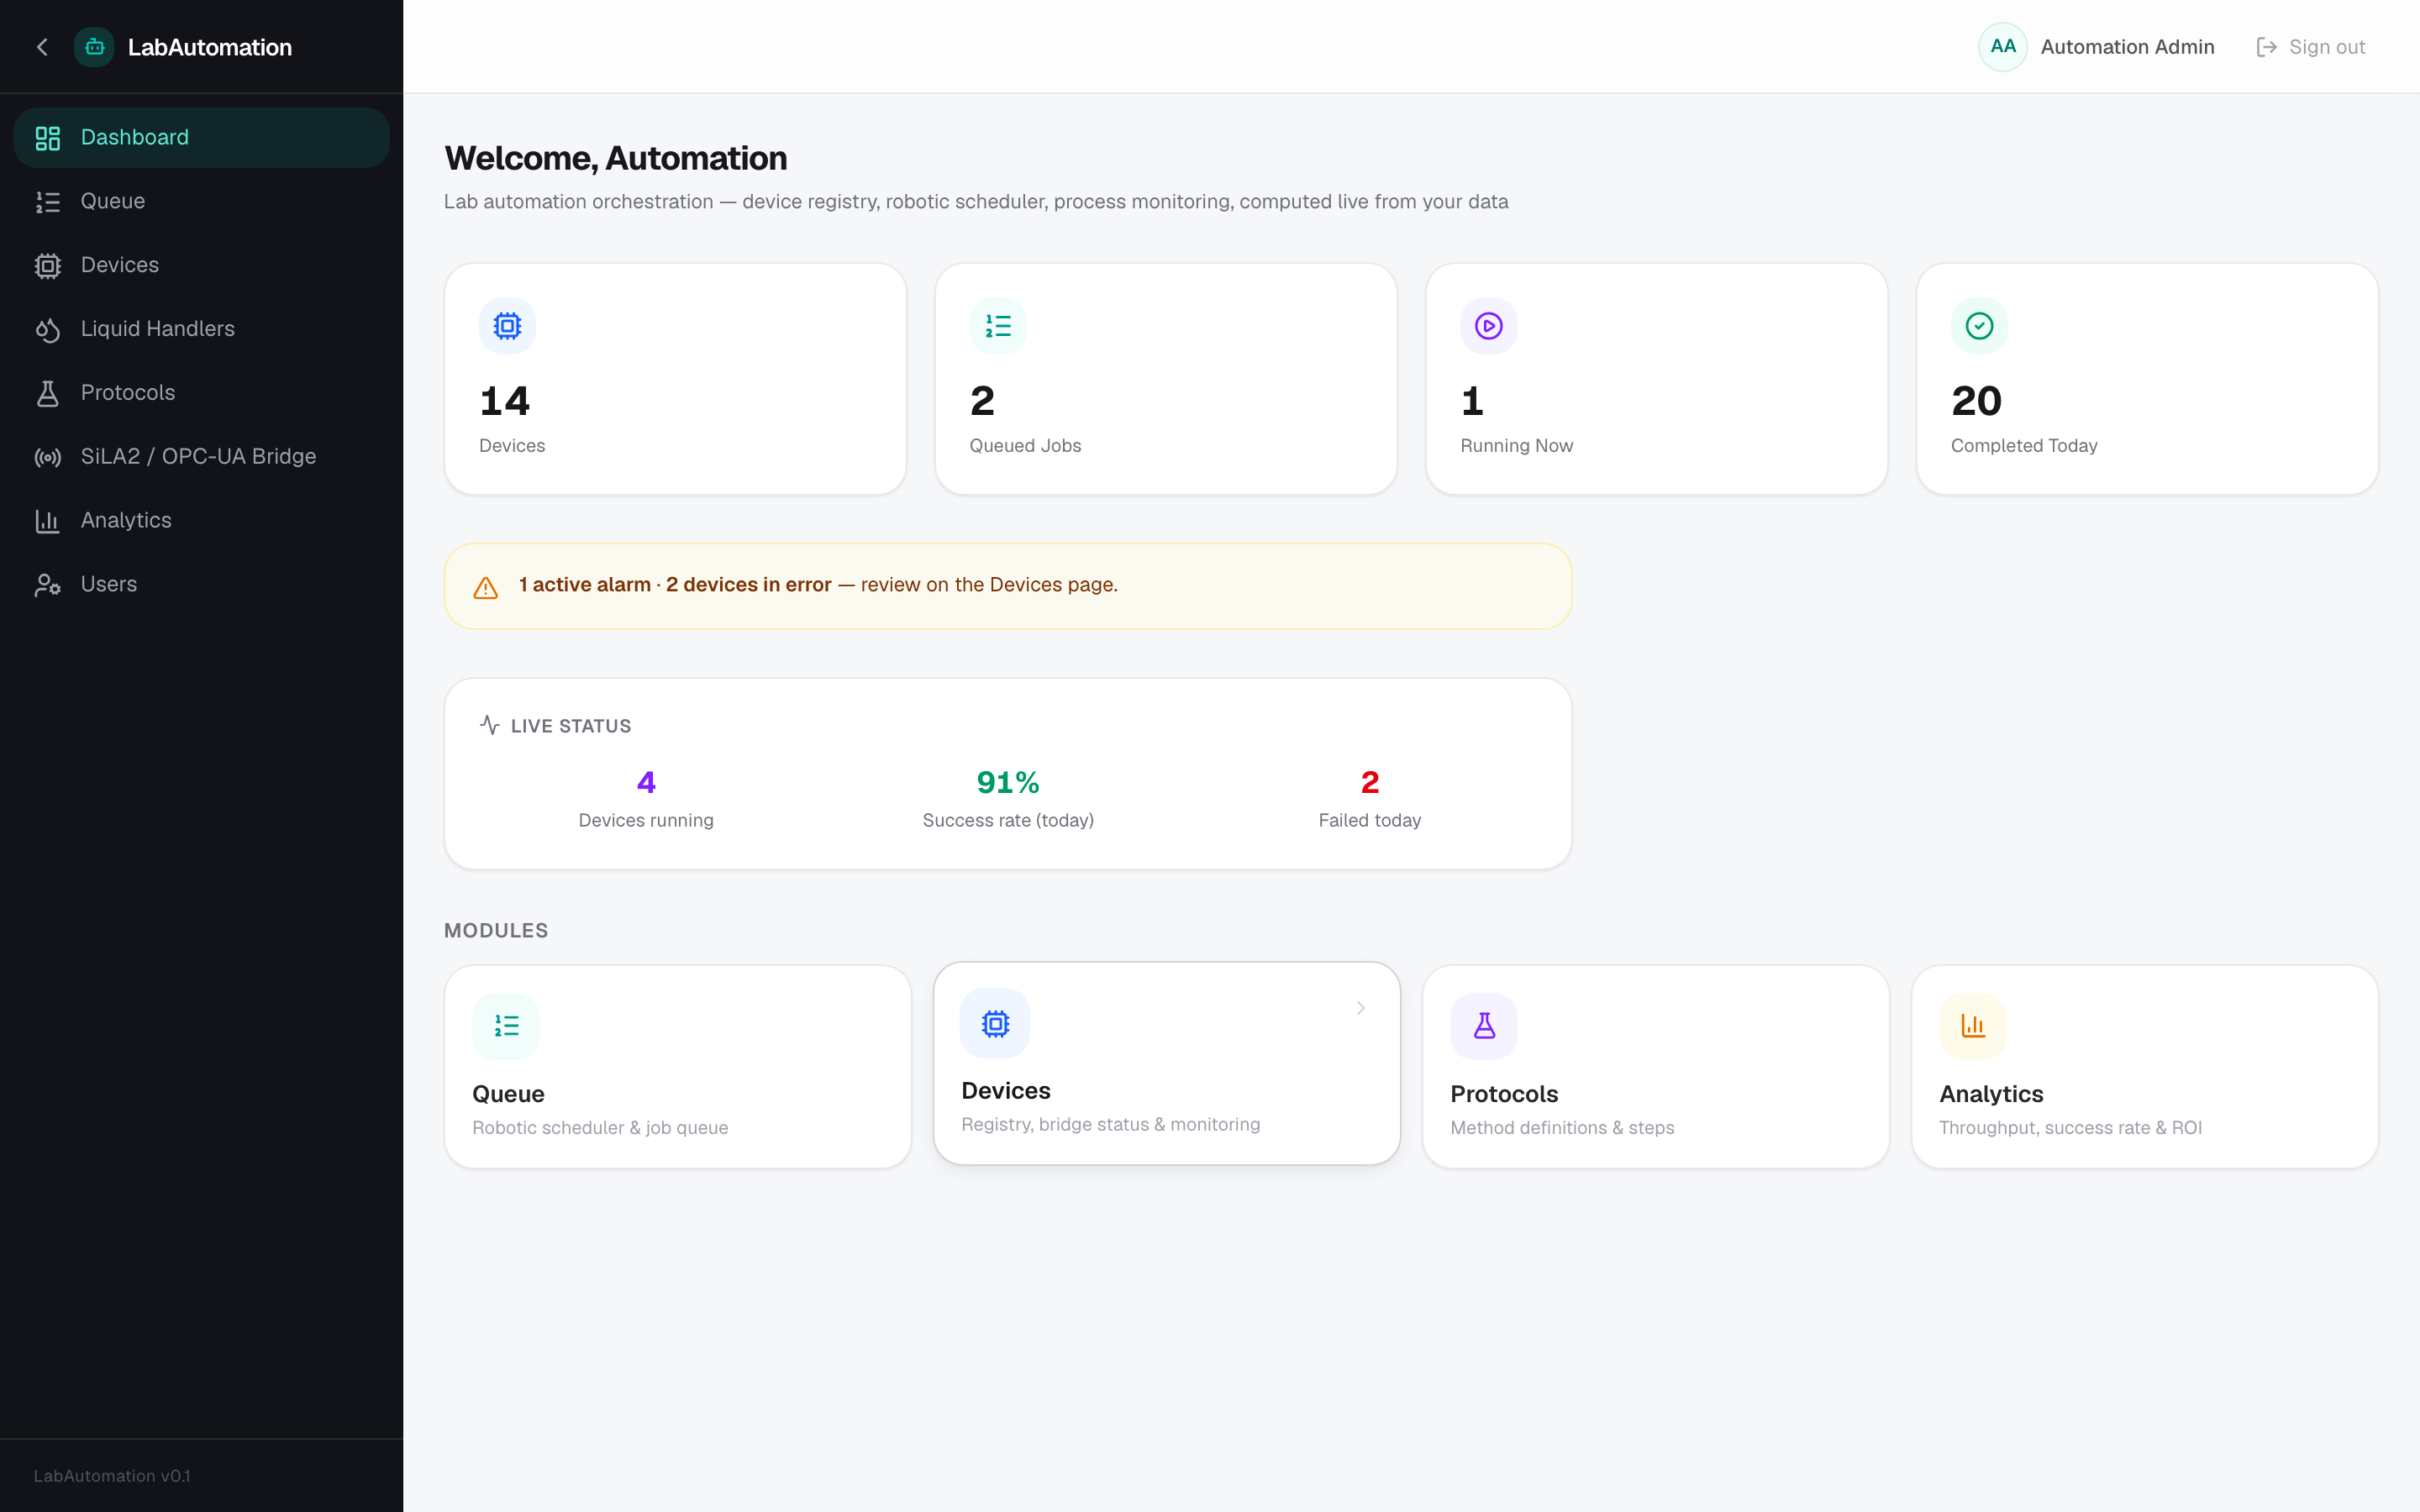Viewport: 2420px width, 1512px height.
Task: Click the LIVE STATUS label
Action: point(571,726)
